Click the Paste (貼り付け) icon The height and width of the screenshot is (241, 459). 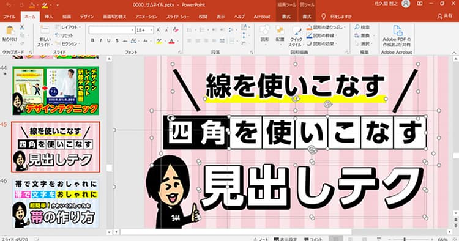(x=10, y=31)
